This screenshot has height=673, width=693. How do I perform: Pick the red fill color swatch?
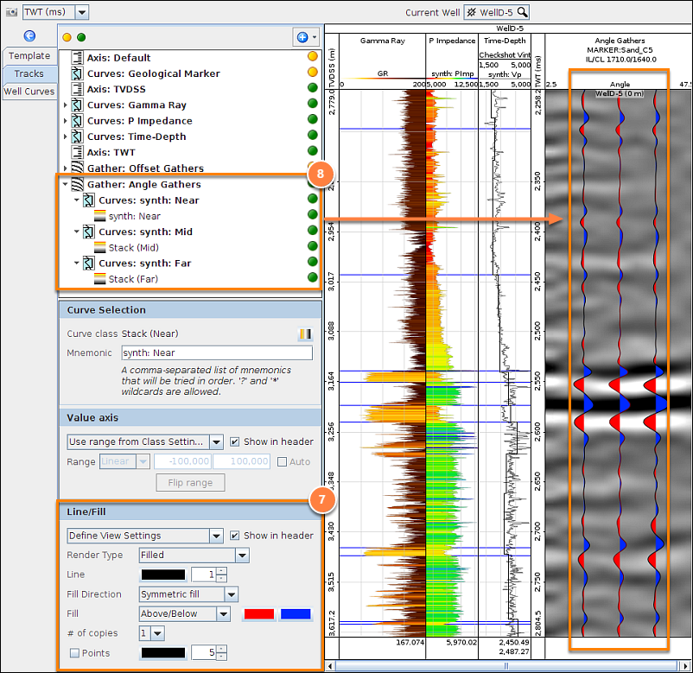pyautogui.click(x=260, y=614)
